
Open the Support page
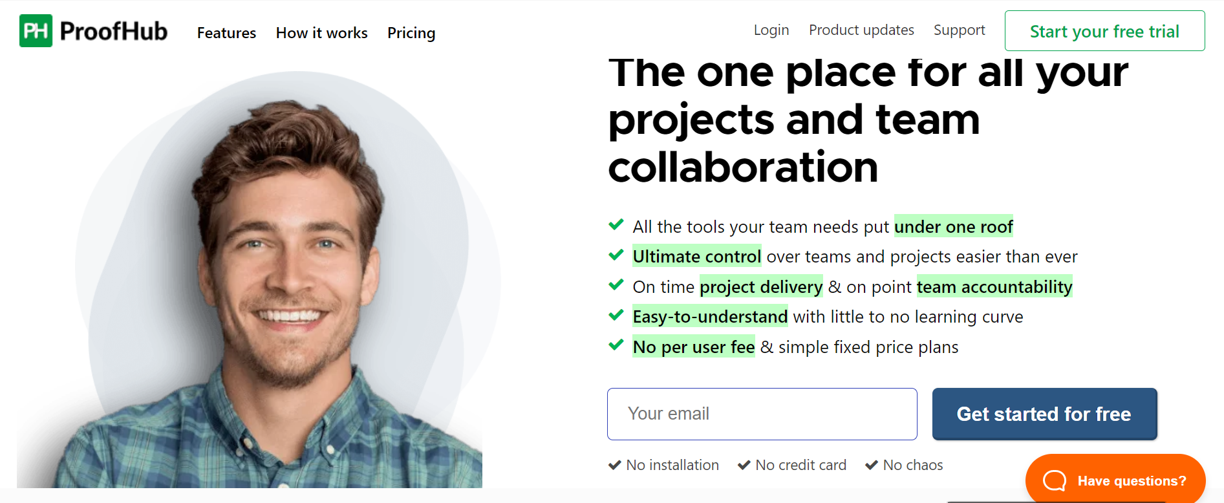coord(959,30)
